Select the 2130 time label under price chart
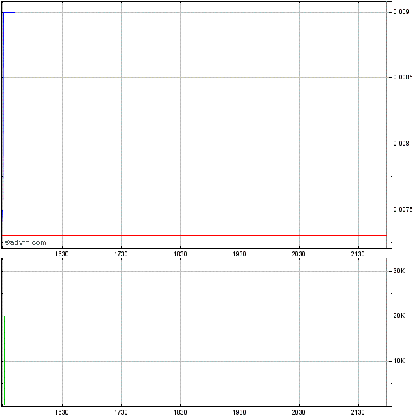 pos(357,254)
